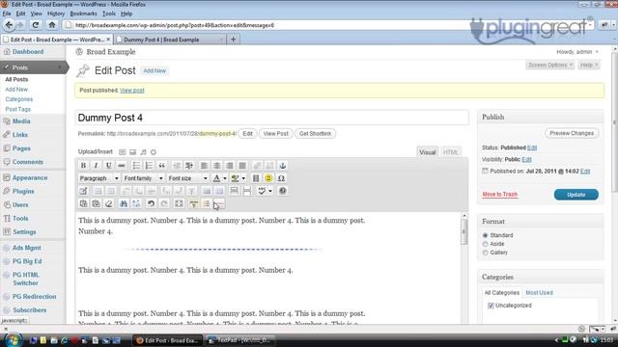Apply background highlight color button
Screen dimensions: 618x347
pos(235,178)
